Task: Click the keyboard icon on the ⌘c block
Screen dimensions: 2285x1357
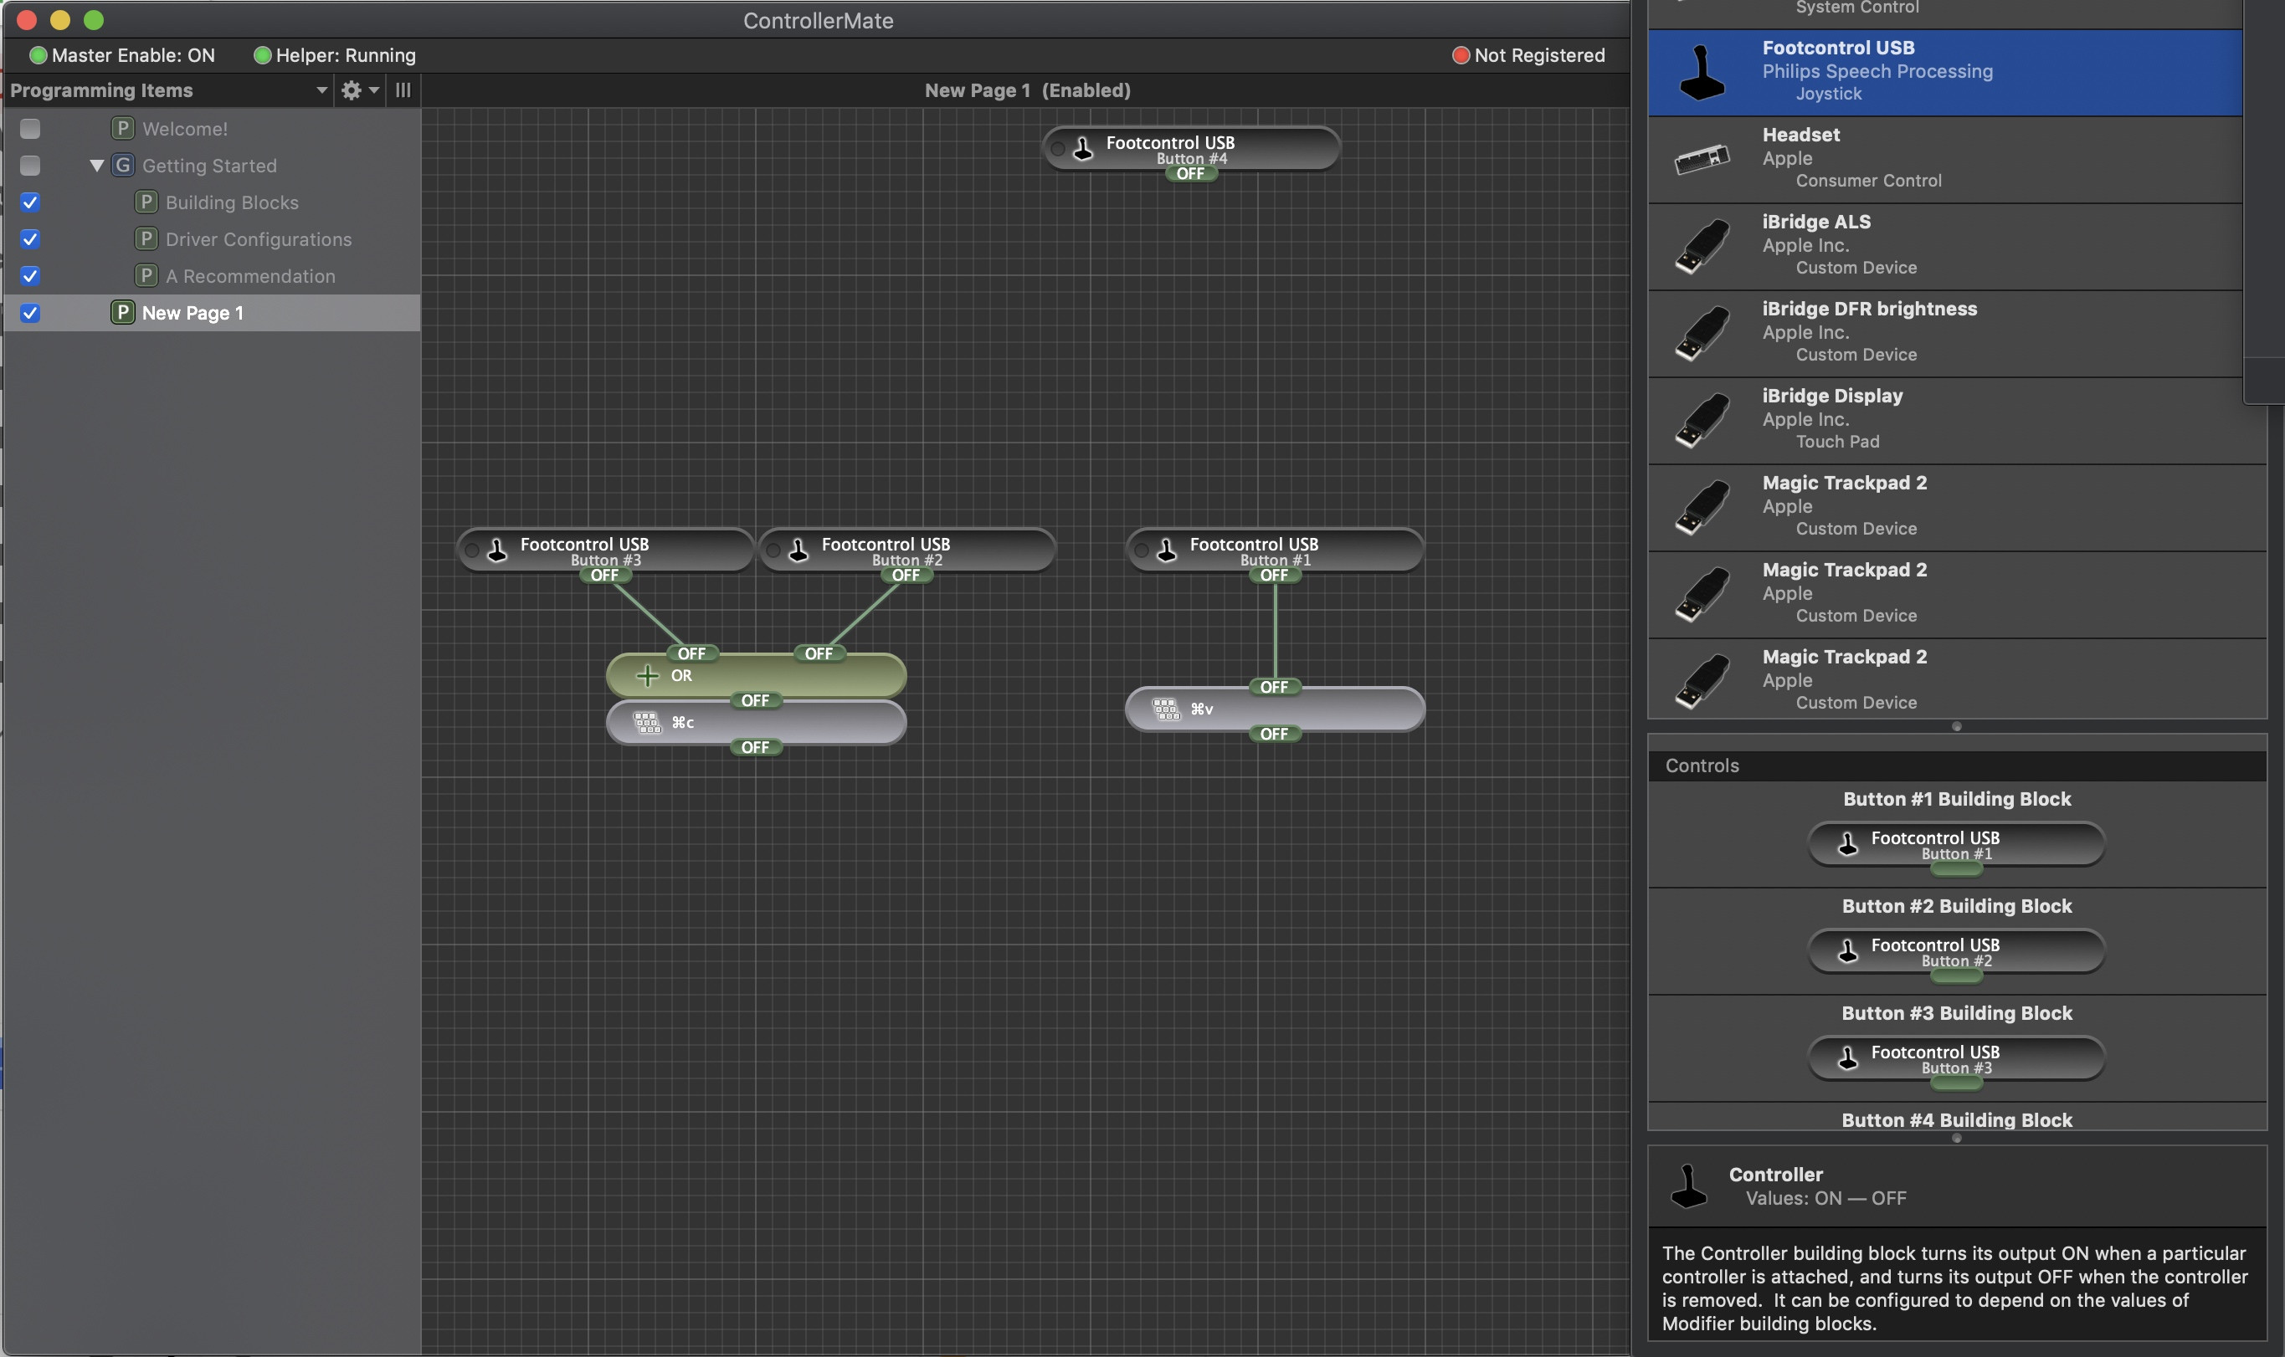Action: 648,722
